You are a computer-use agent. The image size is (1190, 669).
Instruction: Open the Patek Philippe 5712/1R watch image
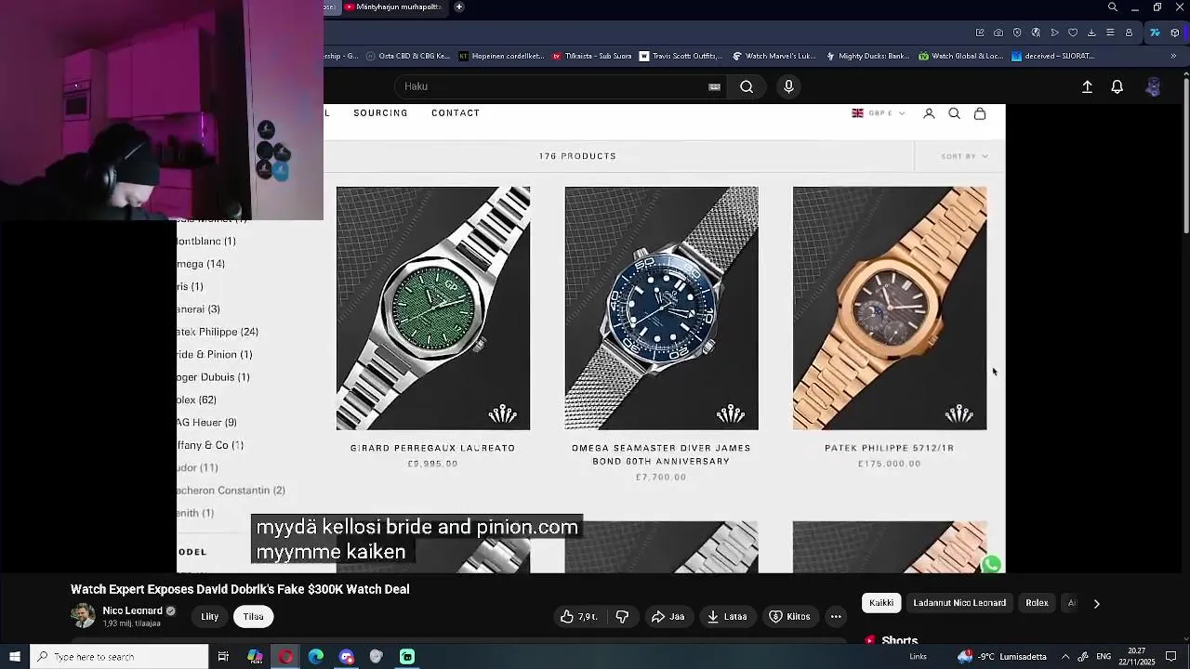[x=890, y=308]
